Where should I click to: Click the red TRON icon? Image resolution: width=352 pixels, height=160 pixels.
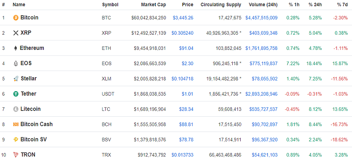pyautogui.click(x=16, y=155)
